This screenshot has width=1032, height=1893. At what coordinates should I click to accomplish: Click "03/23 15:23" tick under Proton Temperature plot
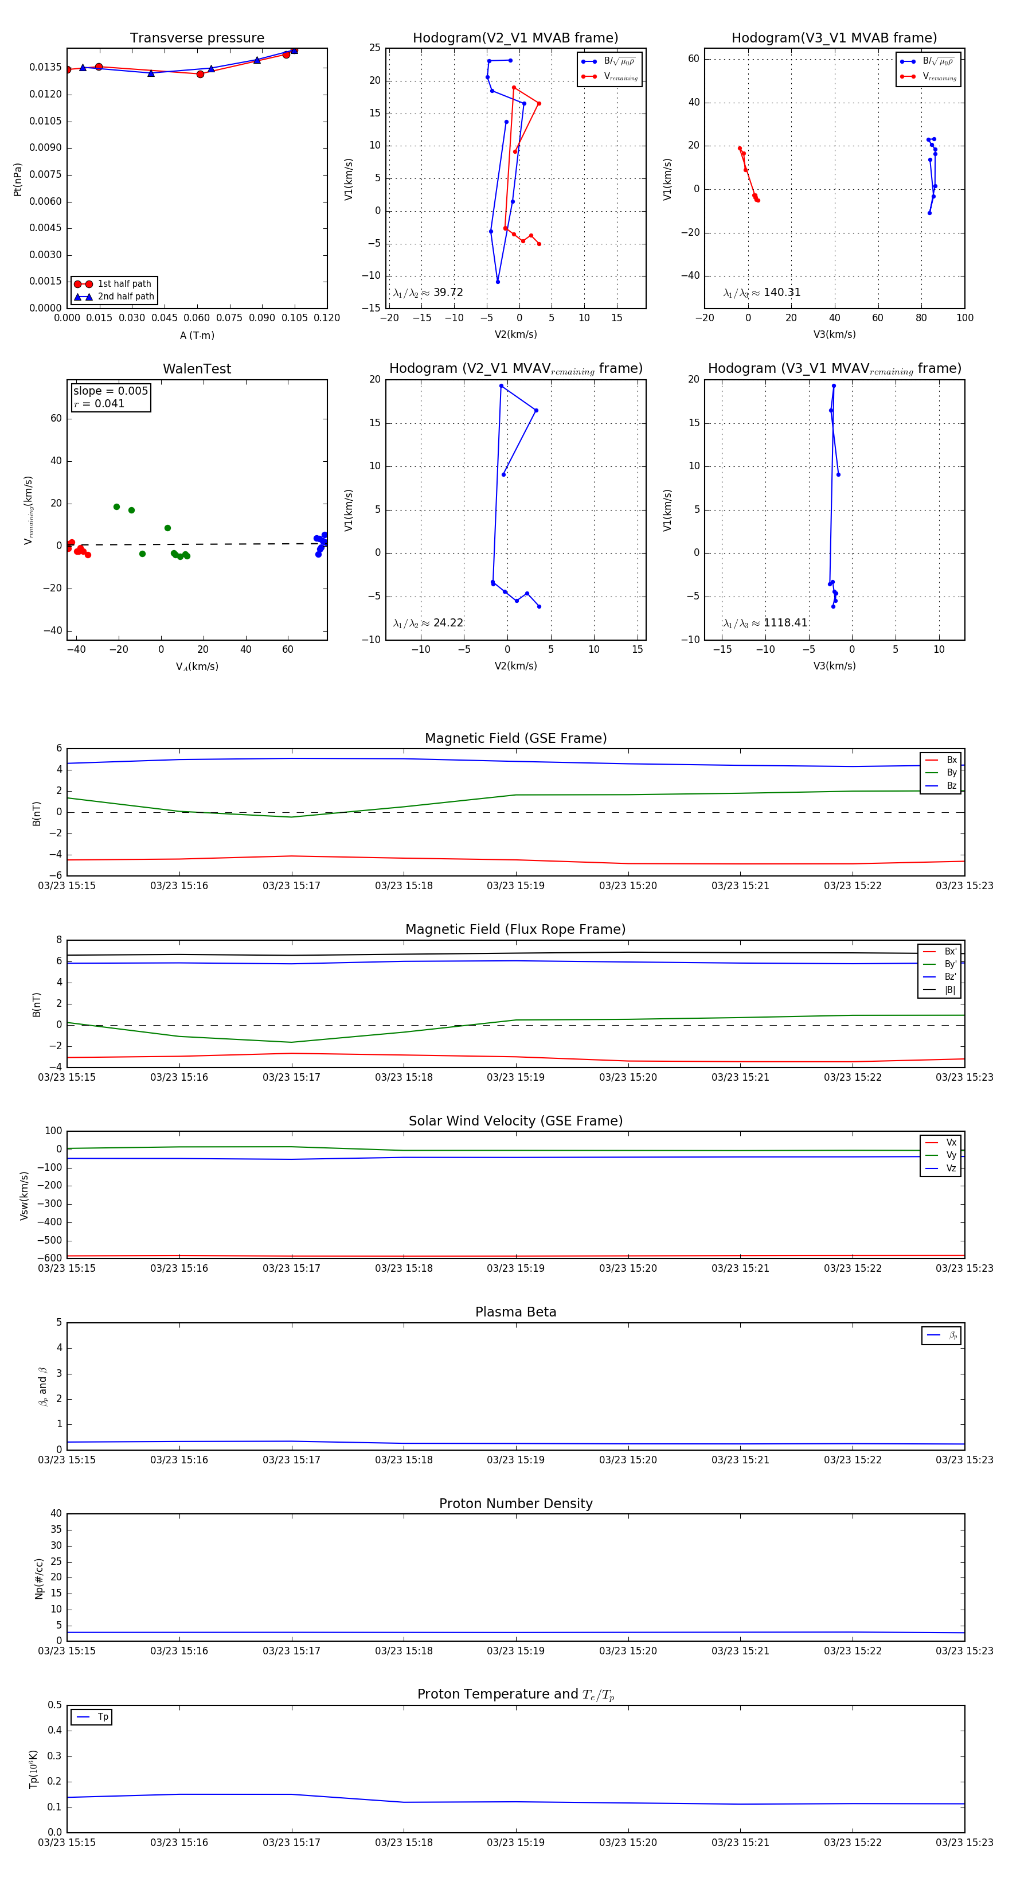tap(964, 1843)
